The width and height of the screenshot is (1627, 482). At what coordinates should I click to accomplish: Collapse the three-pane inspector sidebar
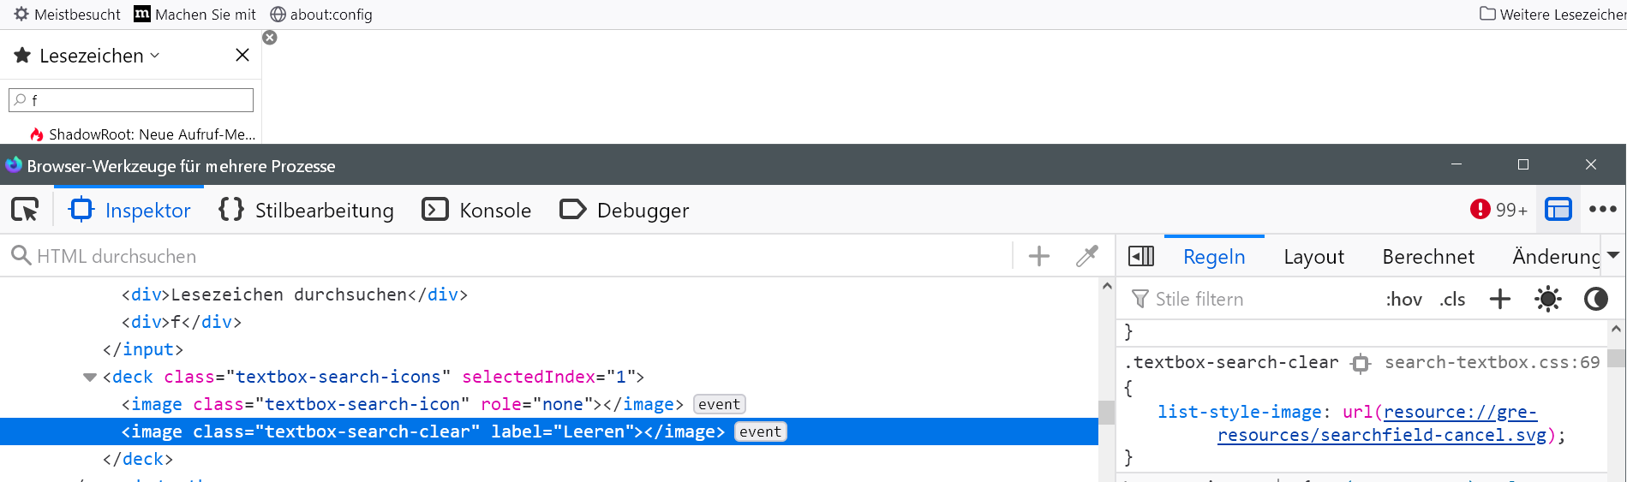[1141, 256]
